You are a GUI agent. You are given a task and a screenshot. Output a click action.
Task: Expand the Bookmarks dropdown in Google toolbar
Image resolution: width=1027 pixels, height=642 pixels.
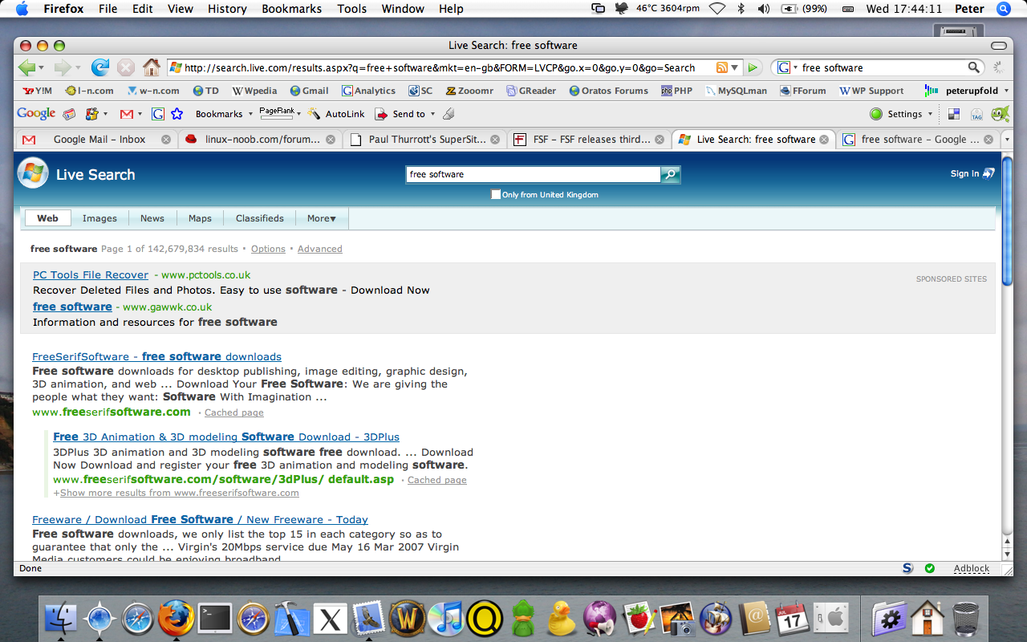pos(250,114)
